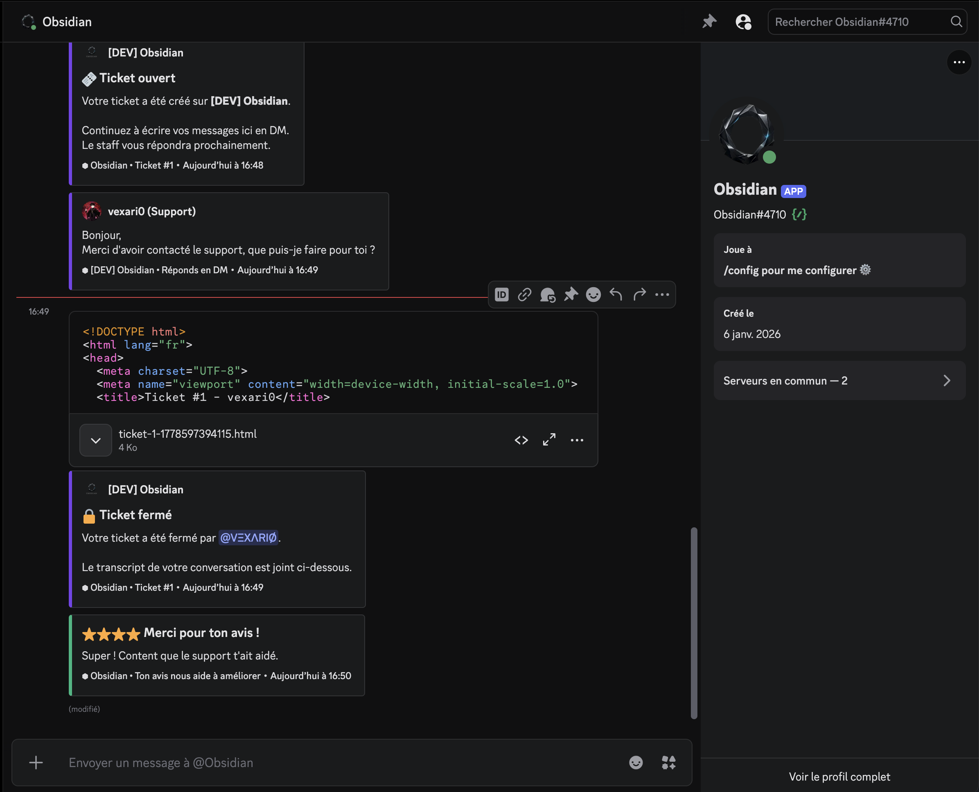Open the ticket-1-1778597394115.html file name

[187, 434]
